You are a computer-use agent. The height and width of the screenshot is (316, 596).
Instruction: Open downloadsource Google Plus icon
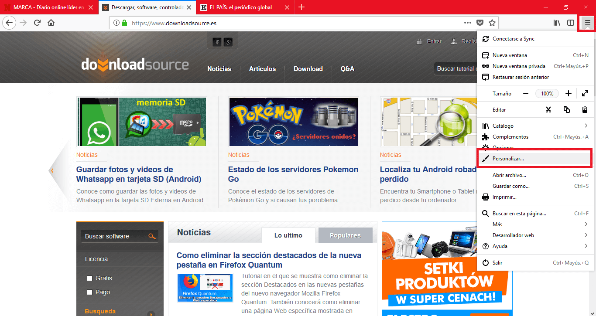click(228, 42)
